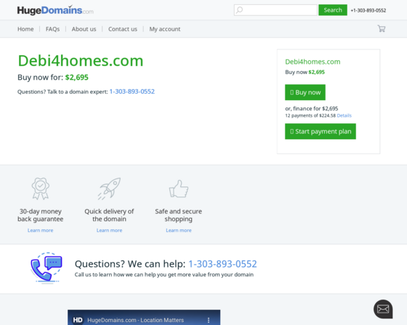Open Learn more under 30-day money back guarantee

(x=40, y=231)
